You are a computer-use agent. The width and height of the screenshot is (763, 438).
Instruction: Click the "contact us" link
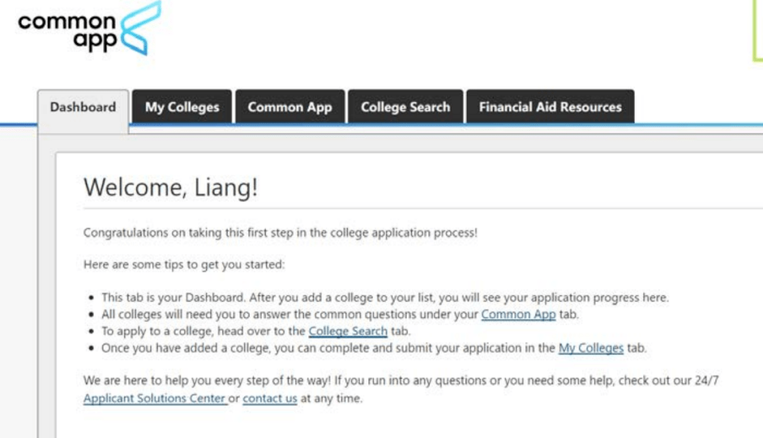pyautogui.click(x=270, y=398)
